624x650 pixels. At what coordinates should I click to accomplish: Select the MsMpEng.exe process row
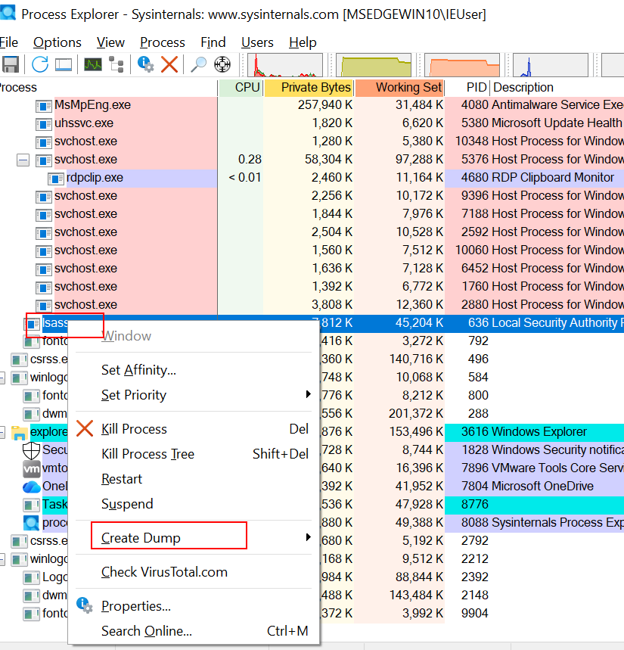click(x=312, y=105)
